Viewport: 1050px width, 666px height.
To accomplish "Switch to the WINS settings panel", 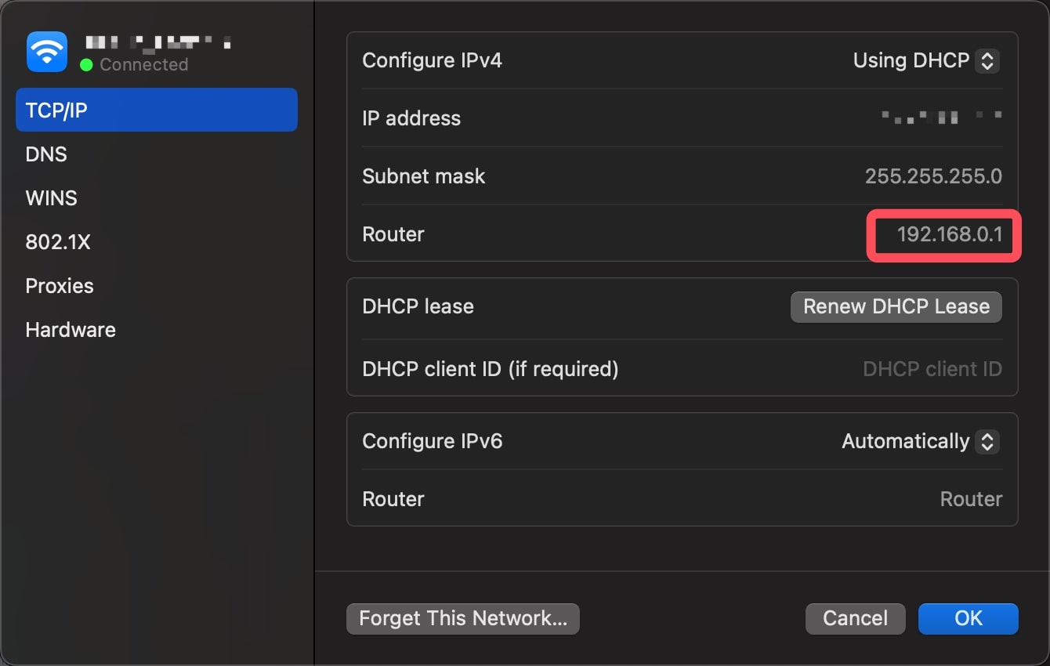I will pos(51,197).
